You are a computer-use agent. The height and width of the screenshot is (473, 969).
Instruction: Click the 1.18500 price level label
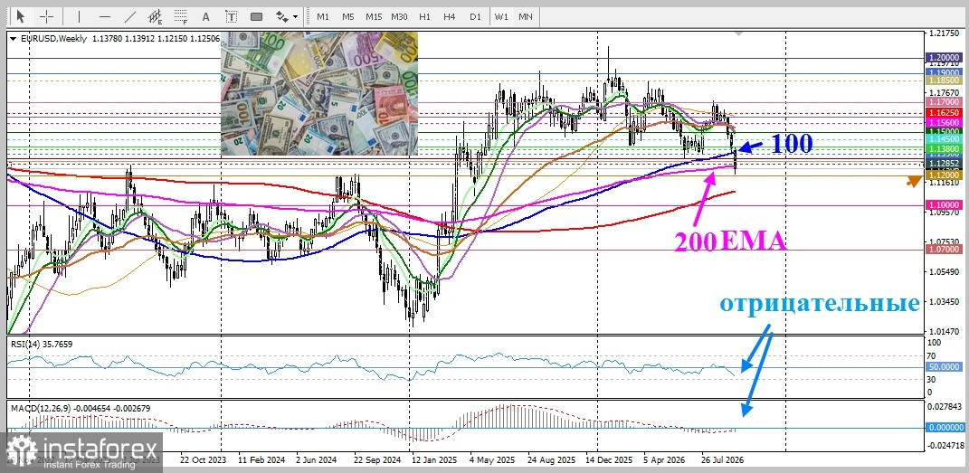[944, 80]
